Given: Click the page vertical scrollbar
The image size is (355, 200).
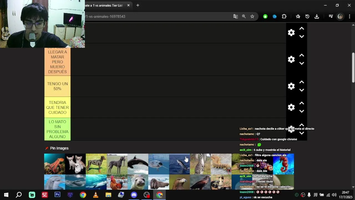Looking at the screenshot, I should click(x=353, y=67).
